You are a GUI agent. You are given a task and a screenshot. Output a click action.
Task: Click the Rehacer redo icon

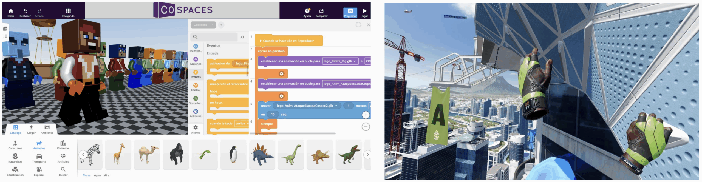click(39, 12)
